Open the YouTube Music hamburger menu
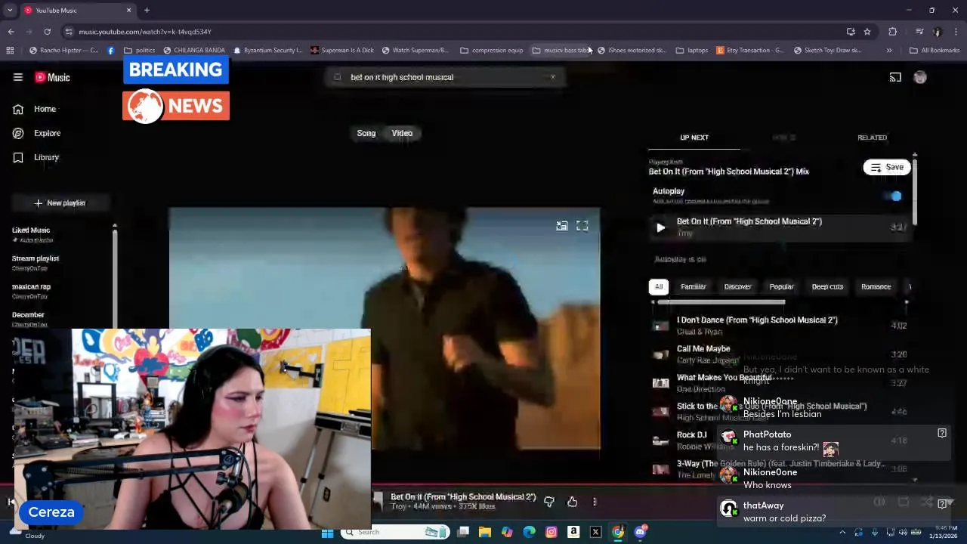967x544 pixels. (17, 77)
